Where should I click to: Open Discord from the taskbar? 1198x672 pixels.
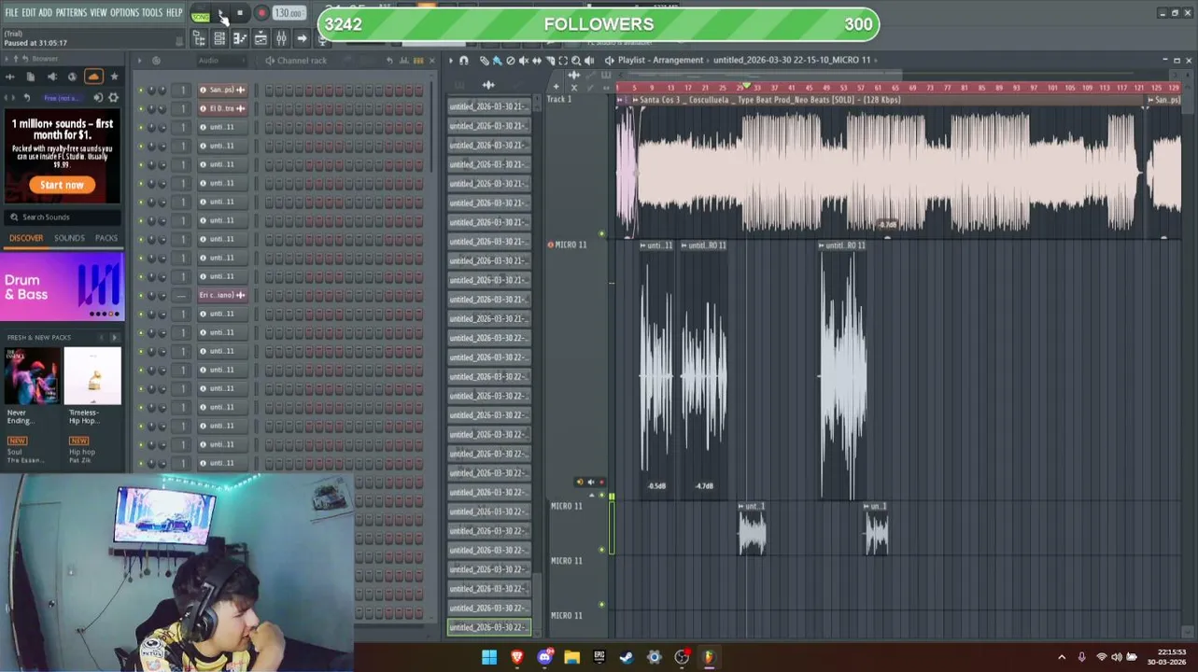544,657
